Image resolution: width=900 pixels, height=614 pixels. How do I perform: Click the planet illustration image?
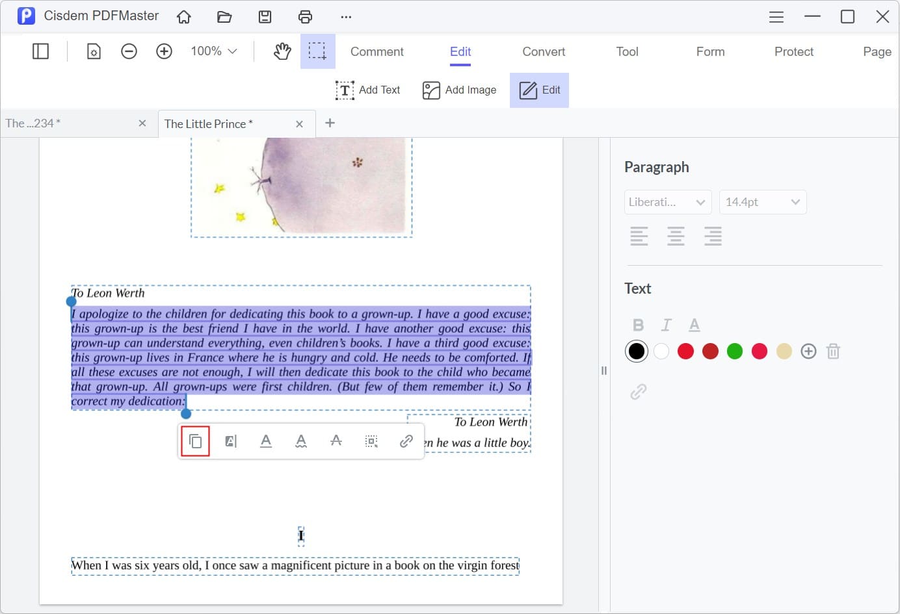tap(301, 187)
